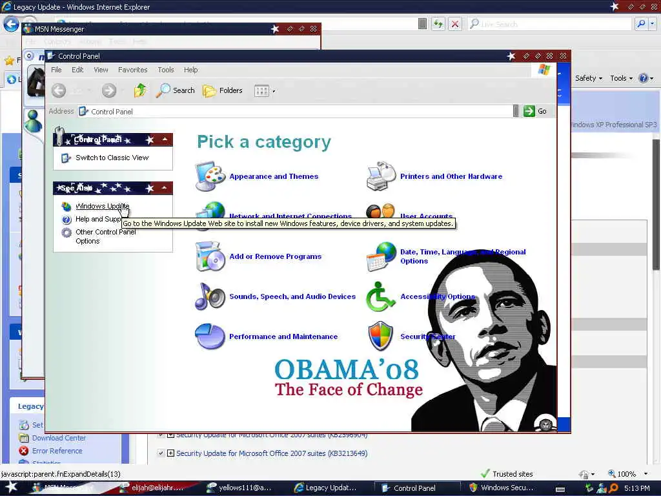Open the Help menu in Control Panel
This screenshot has height=496, width=661.
point(190,70)
